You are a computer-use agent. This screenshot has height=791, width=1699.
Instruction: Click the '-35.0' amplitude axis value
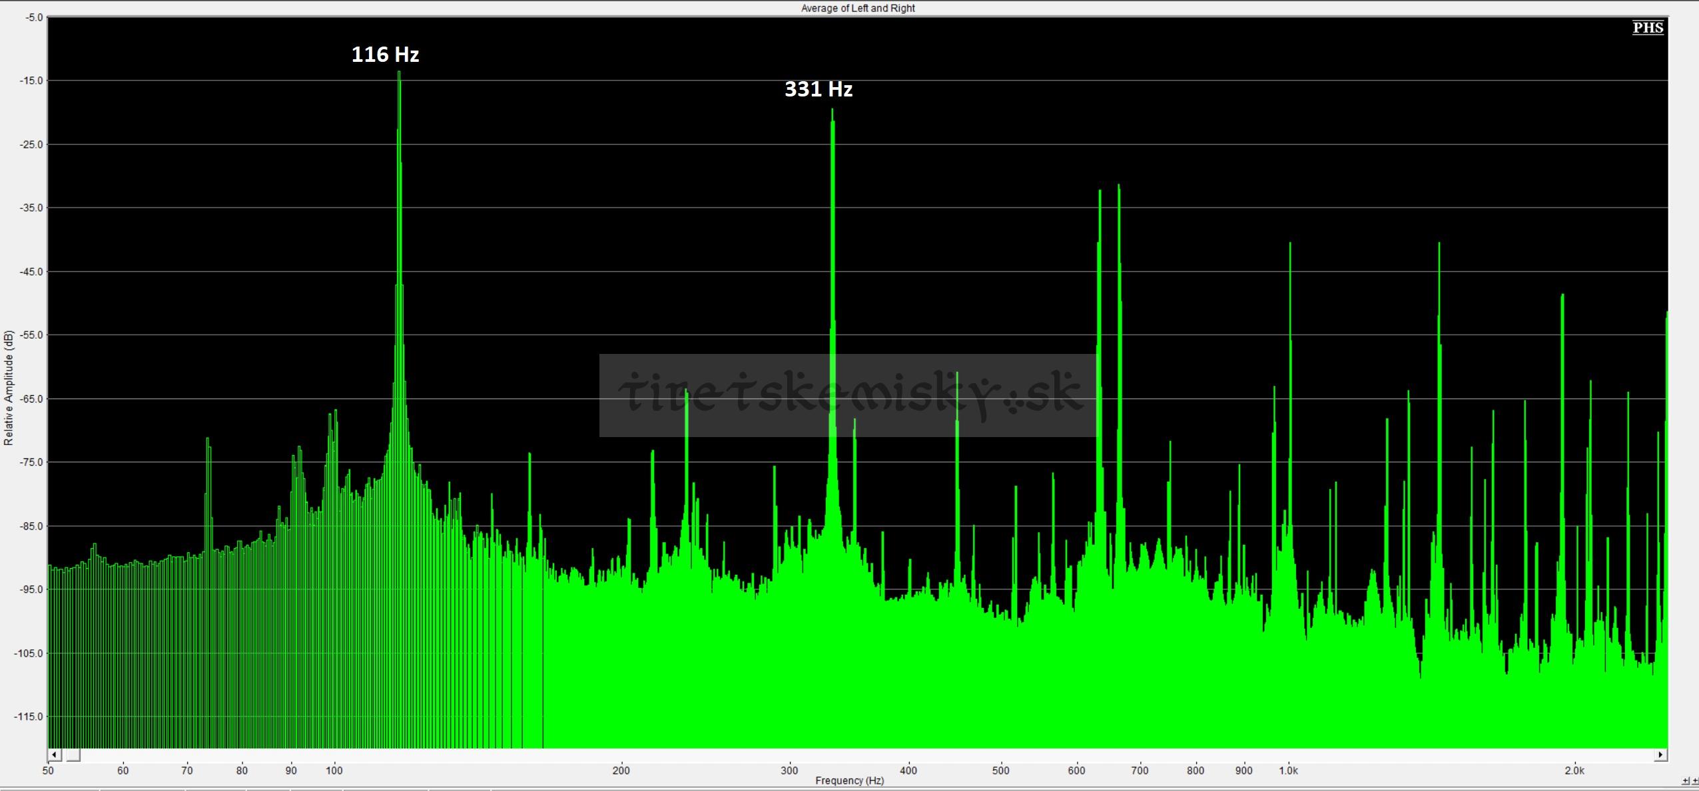(32, 208)
